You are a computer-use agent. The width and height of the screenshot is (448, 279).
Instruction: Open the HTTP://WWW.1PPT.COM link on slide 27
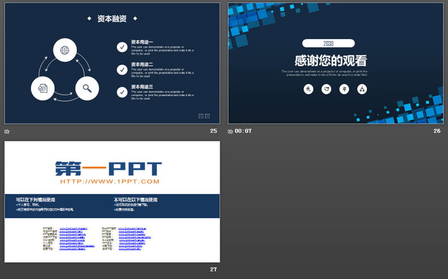(x=109, y=182)
